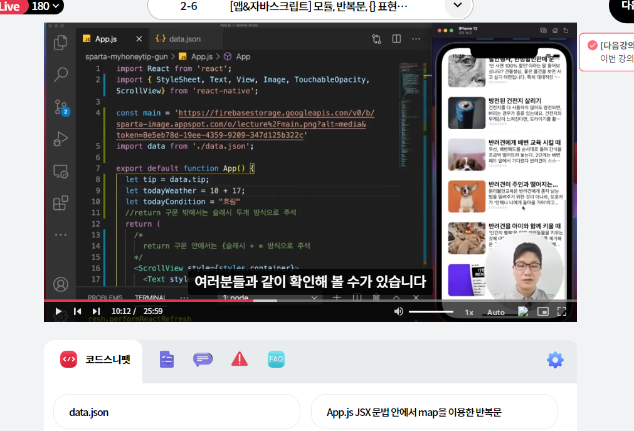Viewport: 634px width, 431px height.
Task: Toggle picture-in-picture mode icon
Action: 542,311
